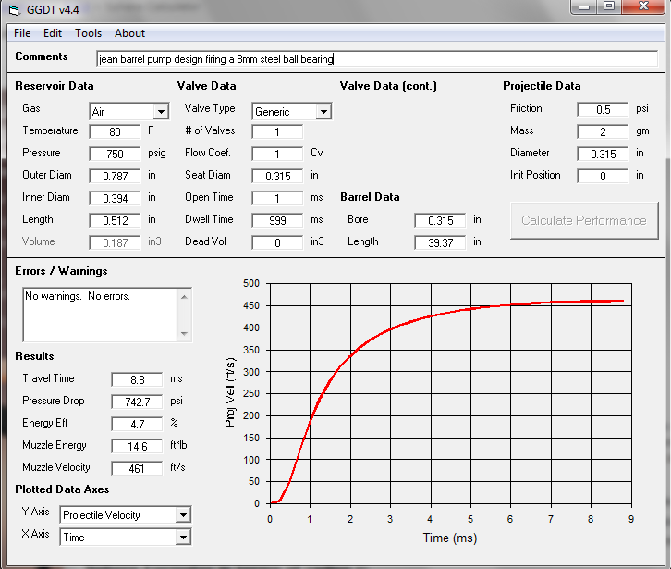This screenshot has height=569, width=671.
Task: Click the Flow Coef. input field
Action: click(277, 154)
